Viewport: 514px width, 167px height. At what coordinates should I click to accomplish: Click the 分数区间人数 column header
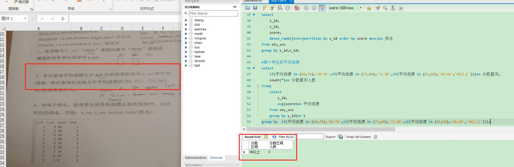pos(280,145)
